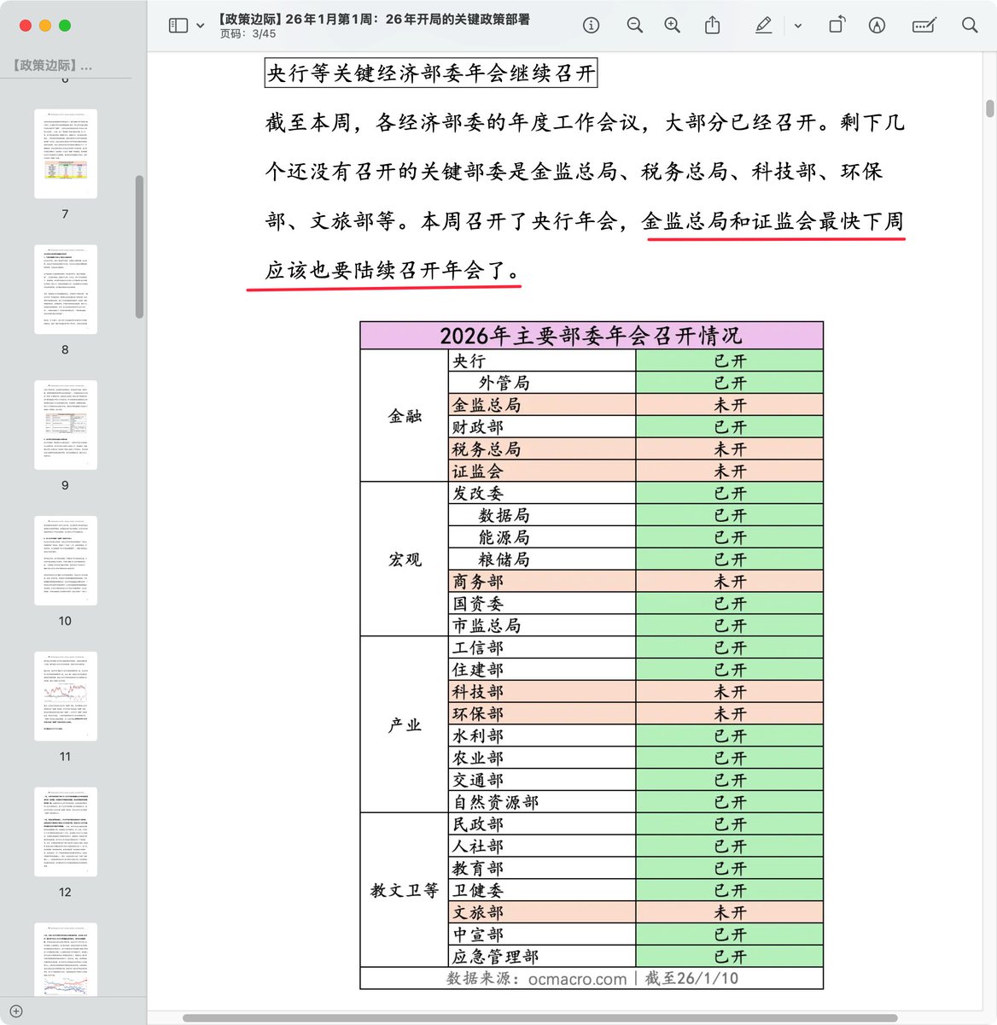The height and width of the screenshot is (1025, 997).
Task: Click the 教文卫等 category cell
Action: [x=405, y=890]
